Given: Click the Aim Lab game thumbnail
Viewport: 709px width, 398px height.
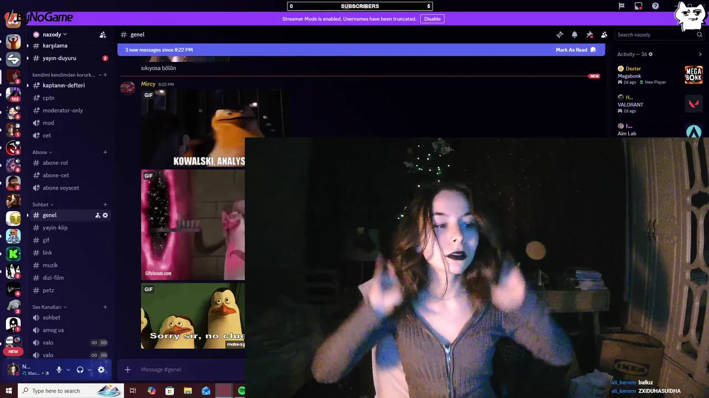Looking at the screenshot, I should [x=693, y=132].
